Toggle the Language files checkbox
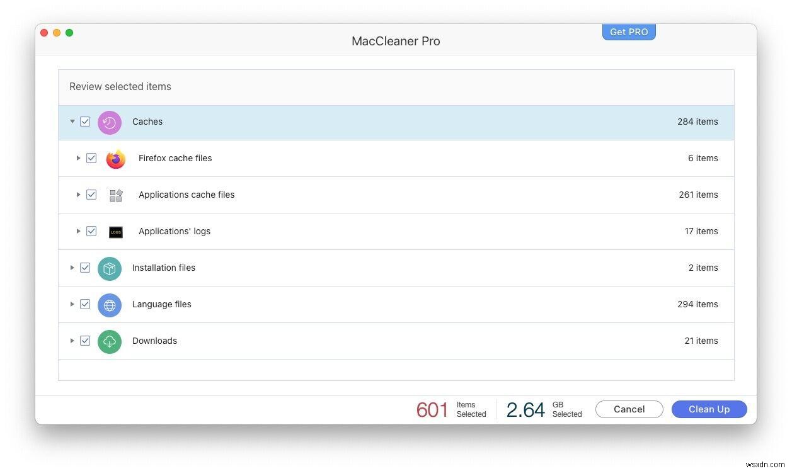 (85, 304)
